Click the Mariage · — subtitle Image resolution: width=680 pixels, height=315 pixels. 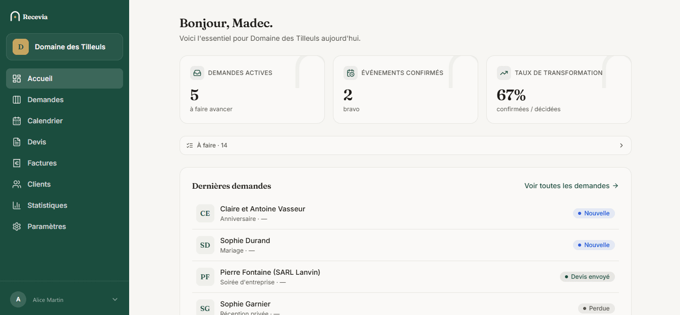pyautogui.click(x=238, y=251)
